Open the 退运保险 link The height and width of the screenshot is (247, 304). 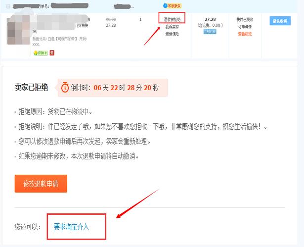click(172, 34)
